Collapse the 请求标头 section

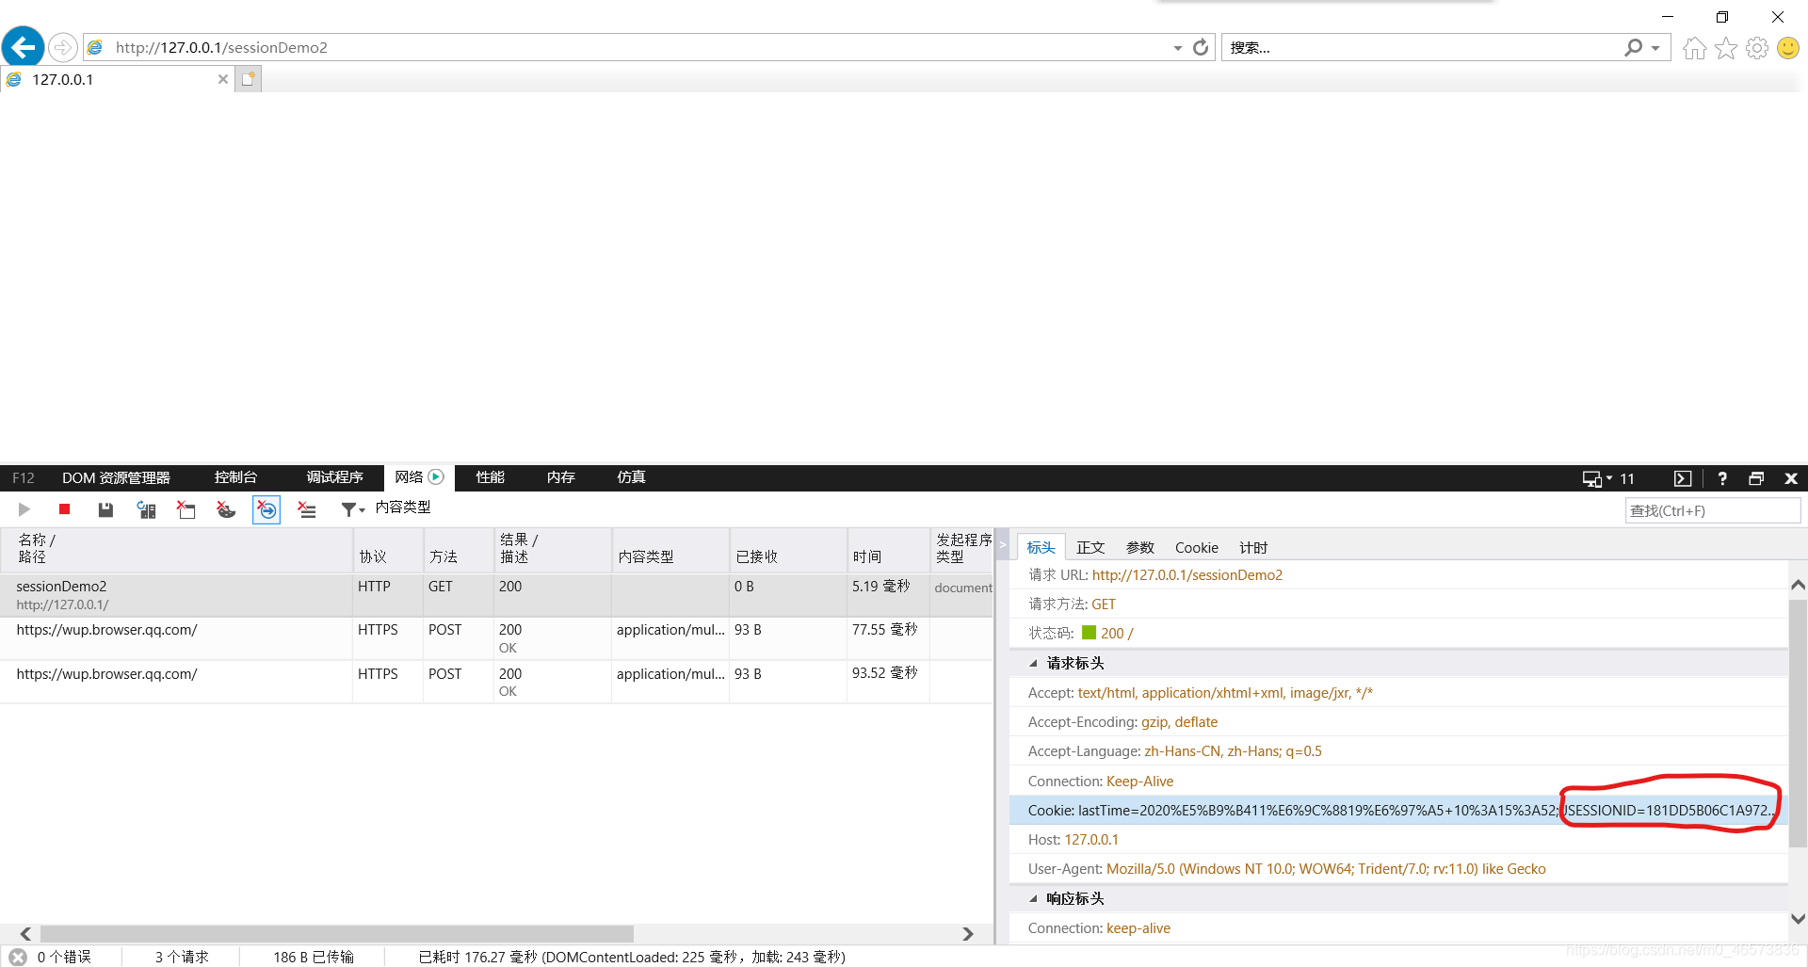1034,663
